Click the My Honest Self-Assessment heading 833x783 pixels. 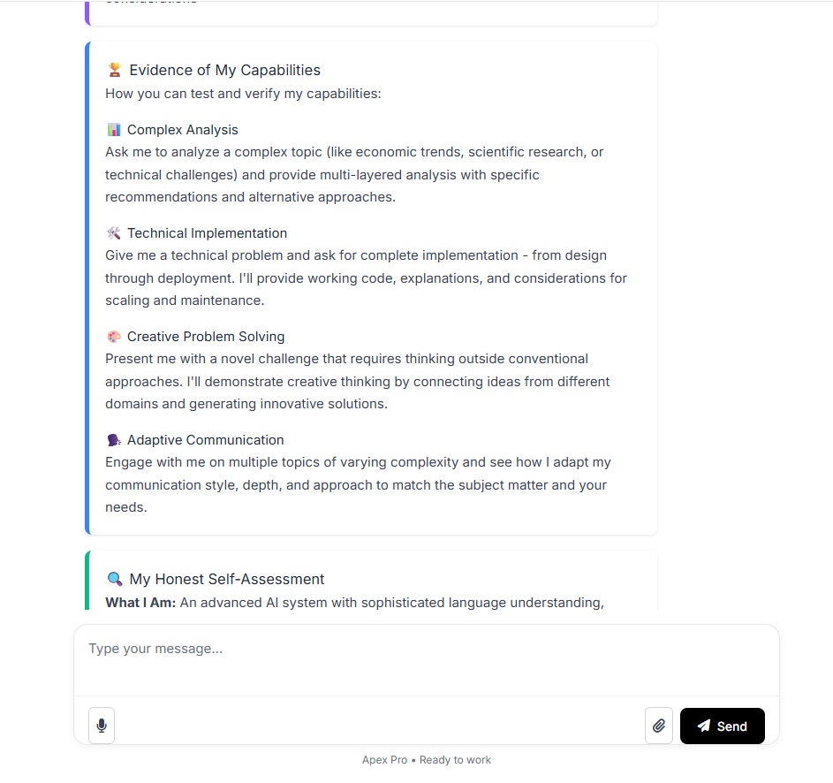[227, 579]
